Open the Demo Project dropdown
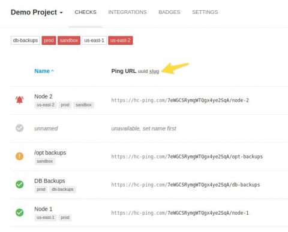This screenshot has height=232, width=288. click(37, 13)
